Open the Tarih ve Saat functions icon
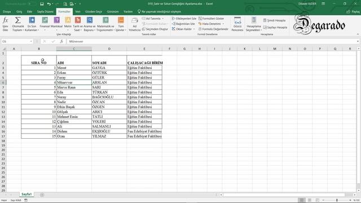 [x=78, y=20]
